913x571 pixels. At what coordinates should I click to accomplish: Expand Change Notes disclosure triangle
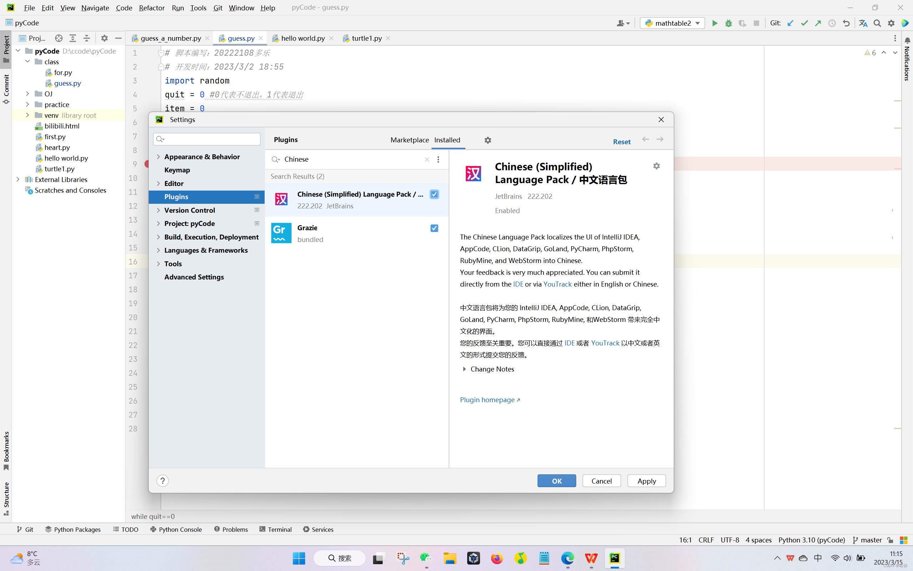click(464, 369)
